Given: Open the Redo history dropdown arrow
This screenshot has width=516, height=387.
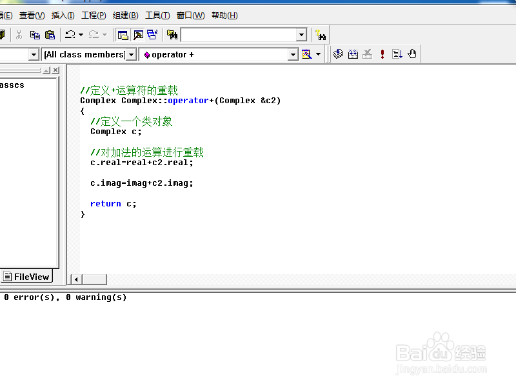Looking at the screenshot, I should point(104,35).
